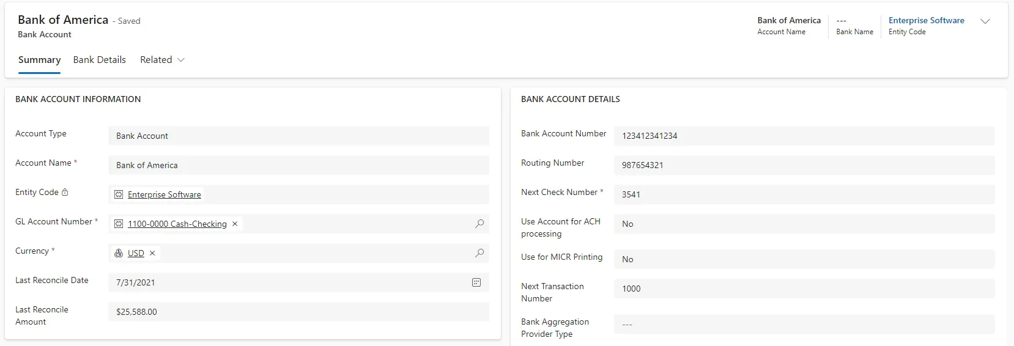
Task: Select the Summary tab
Action: click(x=39, y=60)
